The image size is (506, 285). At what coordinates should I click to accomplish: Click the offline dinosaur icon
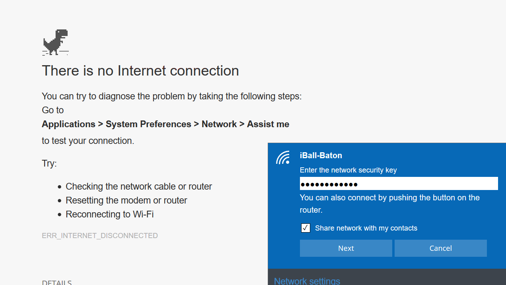pyautogui.click(x=56, y=42)
